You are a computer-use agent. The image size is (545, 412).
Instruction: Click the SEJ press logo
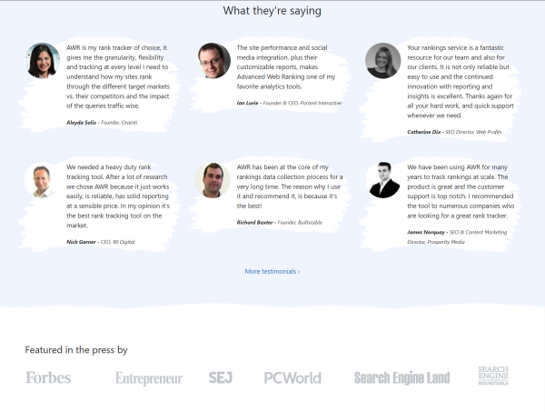(x=221, y=377)
